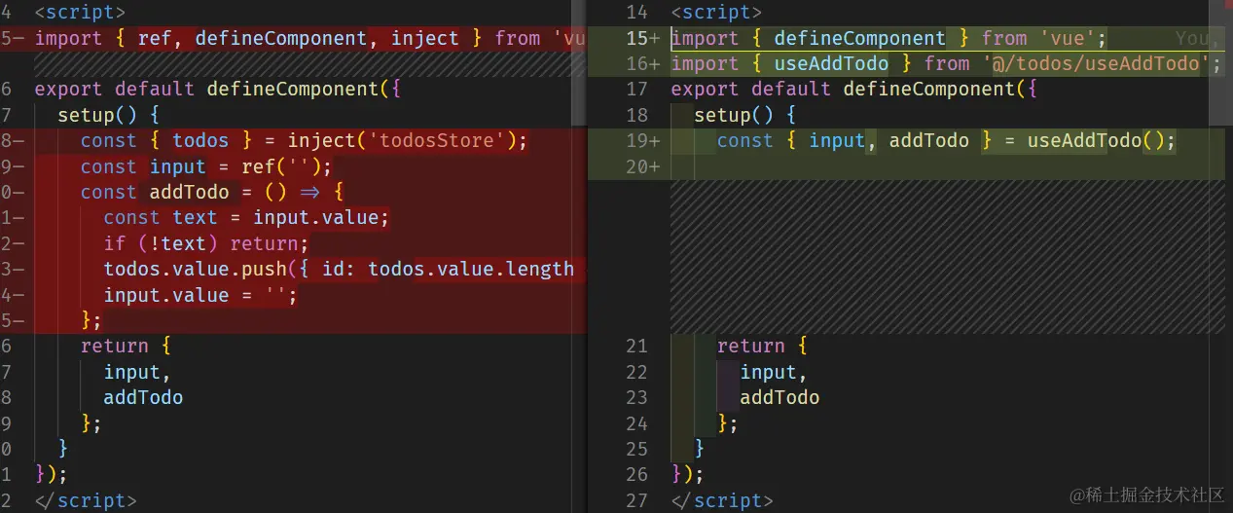The width and height of the screenshot is (1233, 513).
Task: Click 'addTodo' return entry in left pane
Action: pyautogui.click(x=143, y=397)
